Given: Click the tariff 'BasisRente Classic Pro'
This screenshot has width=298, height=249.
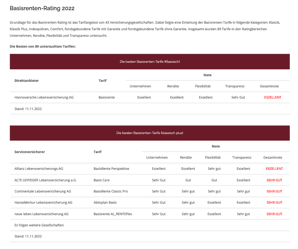Looking at the screenshot, I should pos(111,191).
